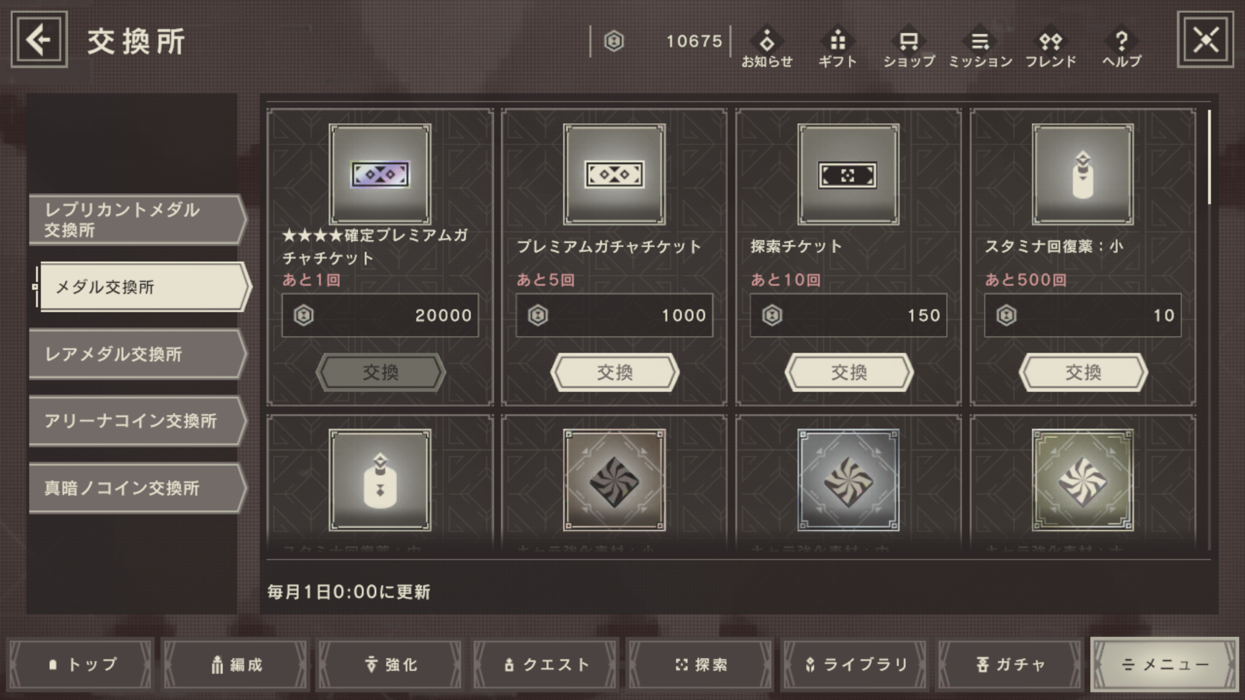This screenshot has width=1245, height=700.
Task: Tap the medal currency icon beside 10675
Action: click(x=613, y=41)
